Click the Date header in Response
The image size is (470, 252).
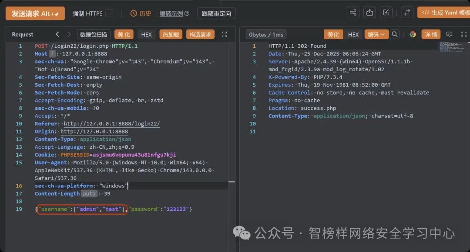click(x=325, y=54)
